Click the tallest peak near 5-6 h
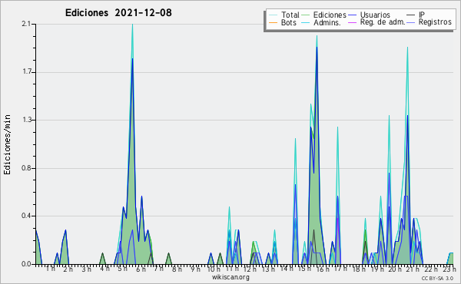Screen dimensions: 461x284 pos(132,25)
